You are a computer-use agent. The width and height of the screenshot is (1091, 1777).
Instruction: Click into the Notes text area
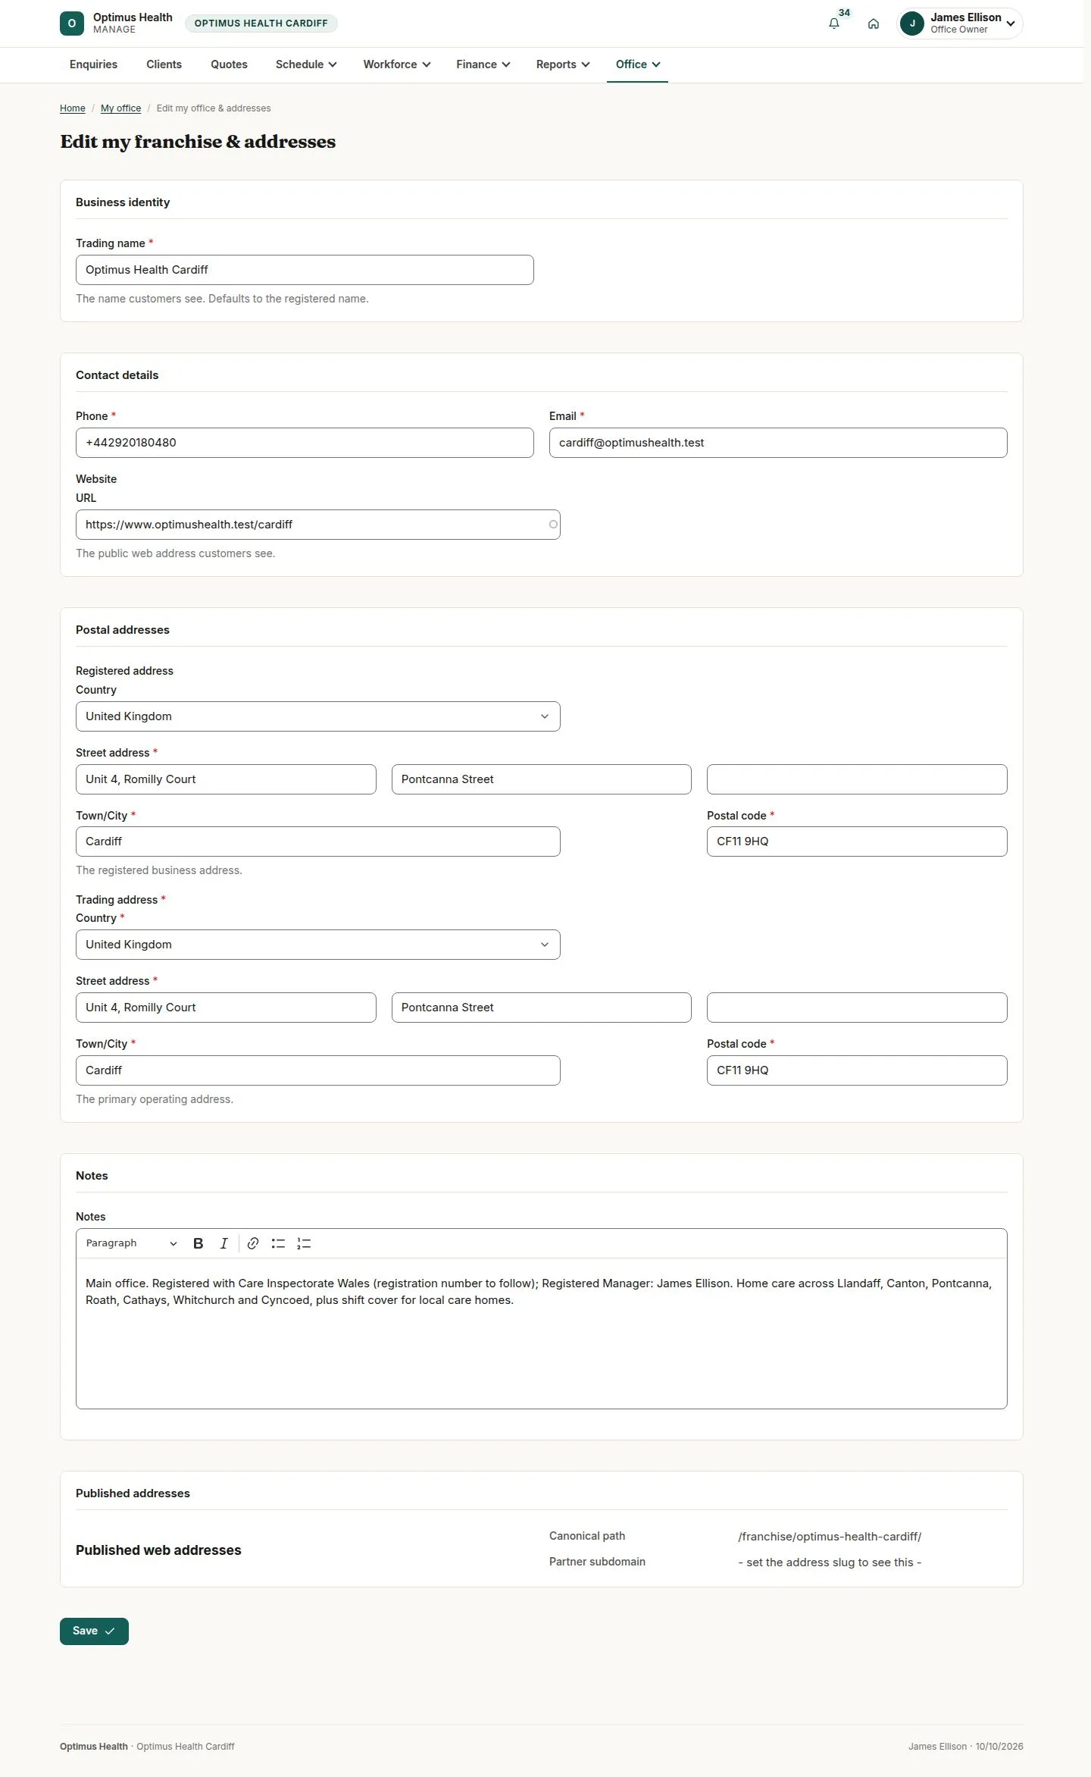(542, 1334)
